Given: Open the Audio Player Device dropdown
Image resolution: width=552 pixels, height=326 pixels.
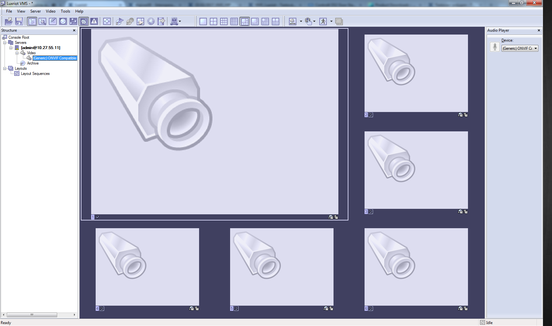Looking at the screenshot, I should 536,48.
